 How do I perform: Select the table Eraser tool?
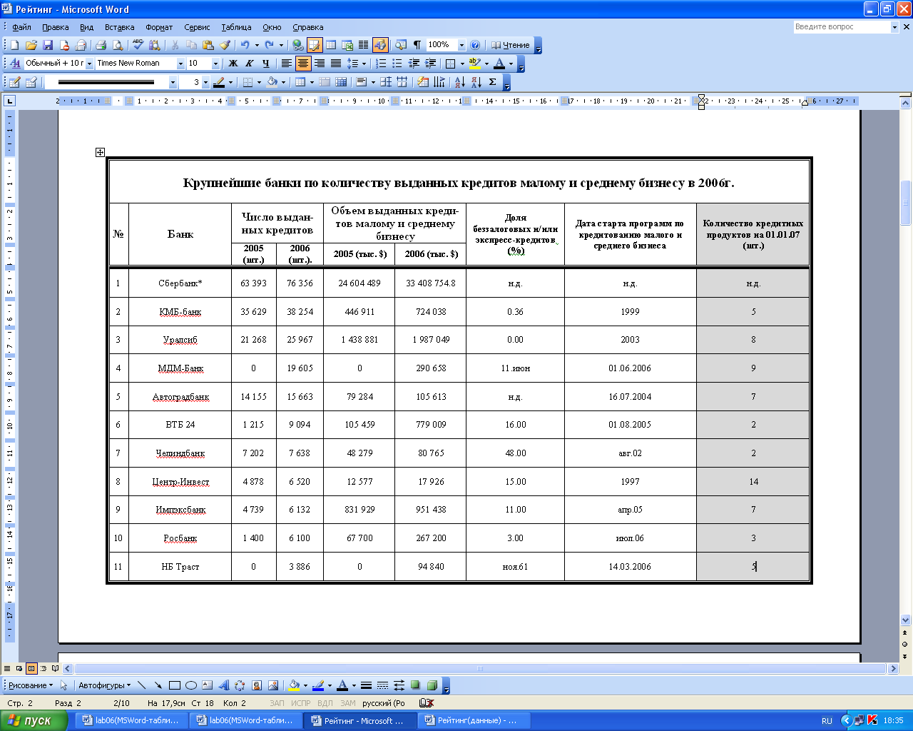click(x=31, y=82)
